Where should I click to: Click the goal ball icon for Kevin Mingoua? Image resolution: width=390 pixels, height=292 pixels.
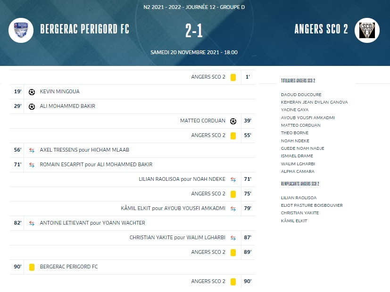tap(32, 92)
